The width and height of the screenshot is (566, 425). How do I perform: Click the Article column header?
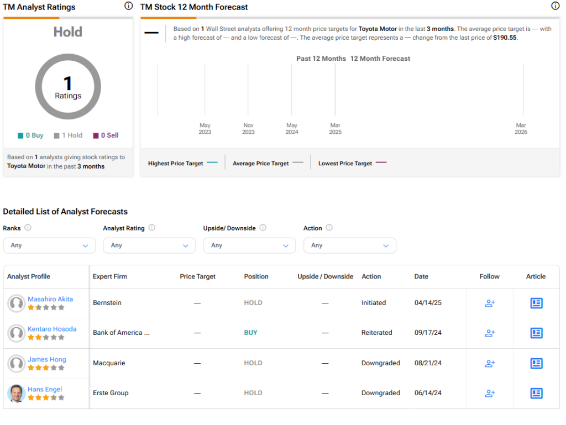pyautogui.click(x=536, y=276)
